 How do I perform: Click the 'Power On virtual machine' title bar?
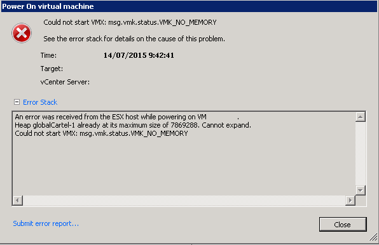click(x=190, y=6)
